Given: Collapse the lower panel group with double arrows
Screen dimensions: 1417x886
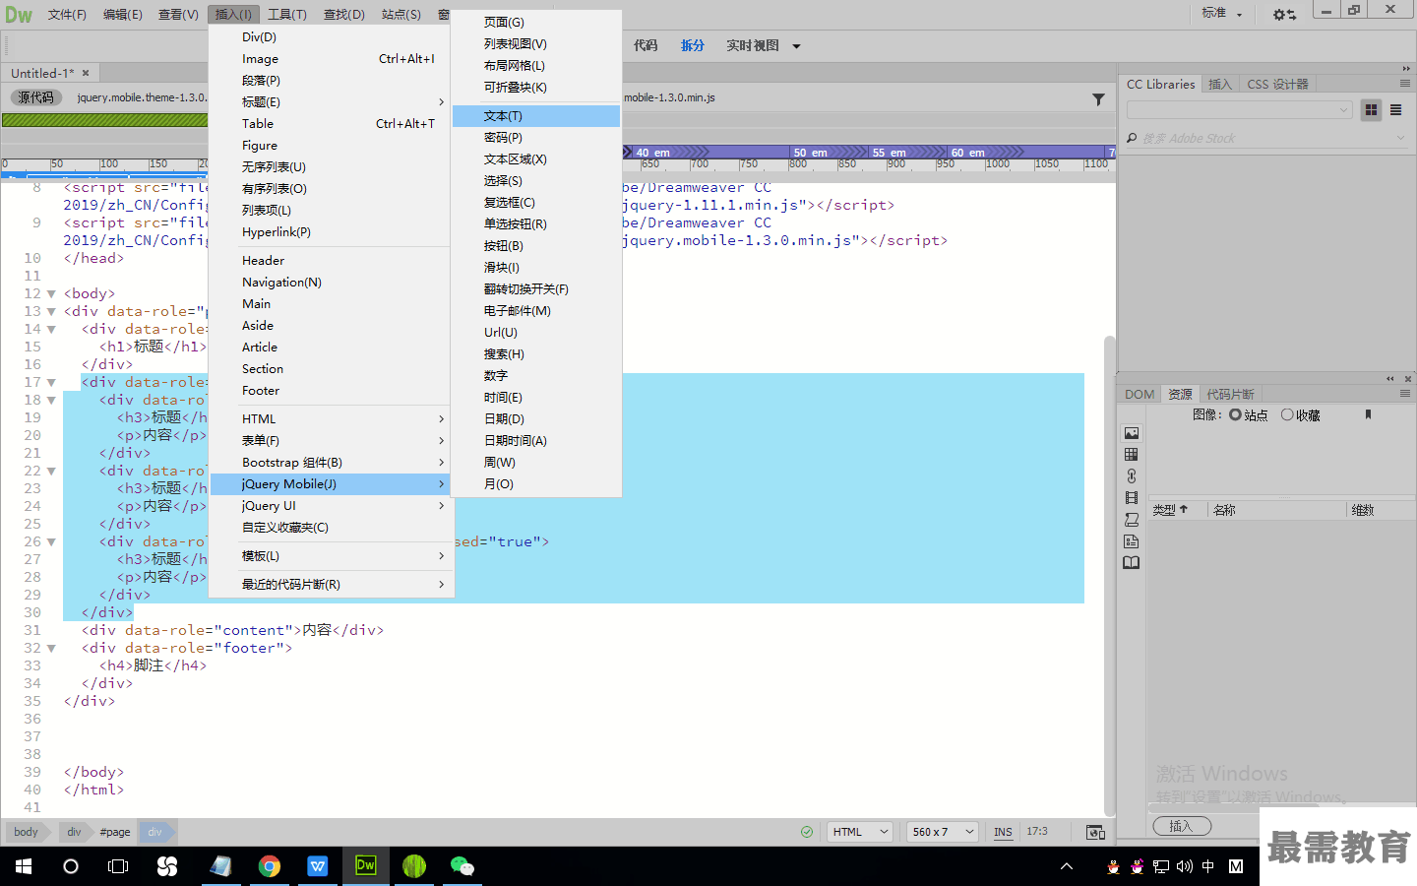Looking at the screenshot, I should pyautogui.click(x=1390, y=379).
